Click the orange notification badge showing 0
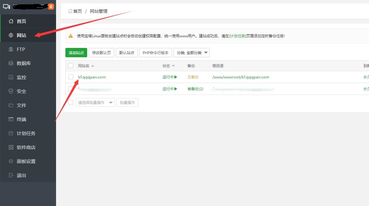This screenshot has width=369, height=206. [51, 6]
